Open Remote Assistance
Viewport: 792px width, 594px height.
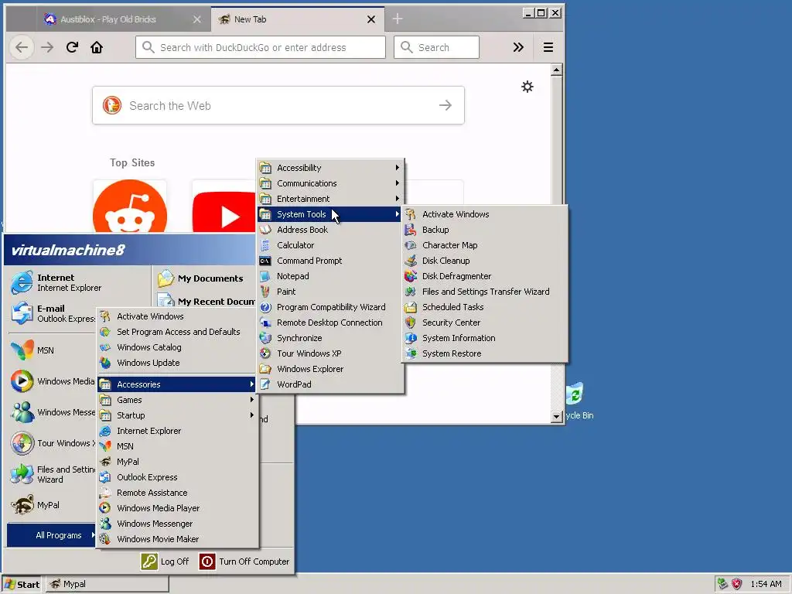click(177, 493)
